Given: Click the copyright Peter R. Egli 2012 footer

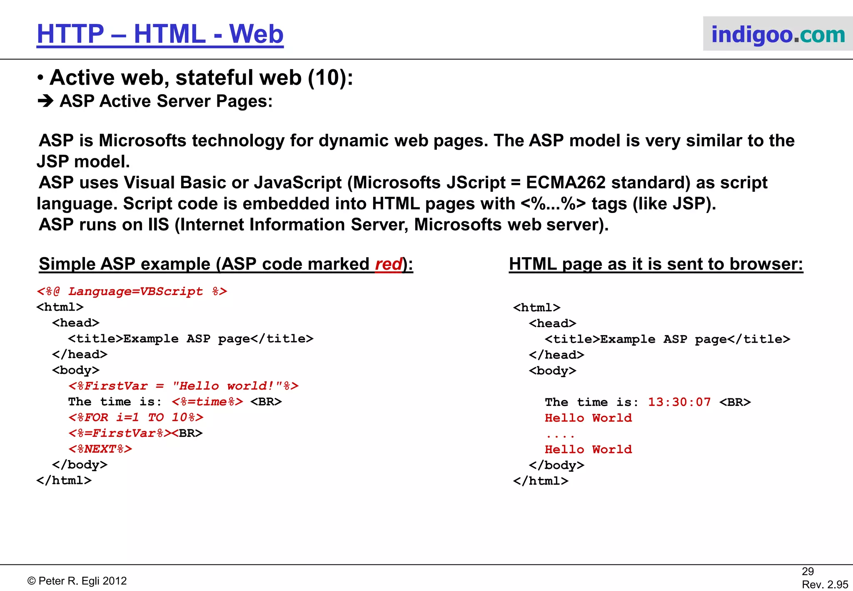Looking at the screenshot, I should click(x=77, y=581).
